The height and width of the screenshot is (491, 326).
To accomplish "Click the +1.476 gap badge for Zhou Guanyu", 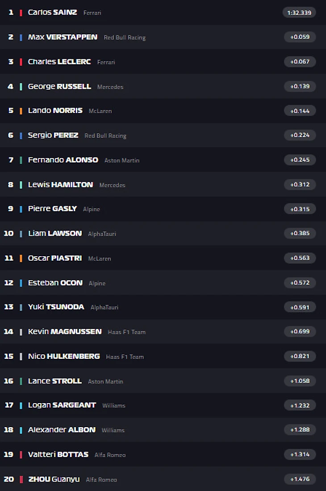I will pos(300,479).
